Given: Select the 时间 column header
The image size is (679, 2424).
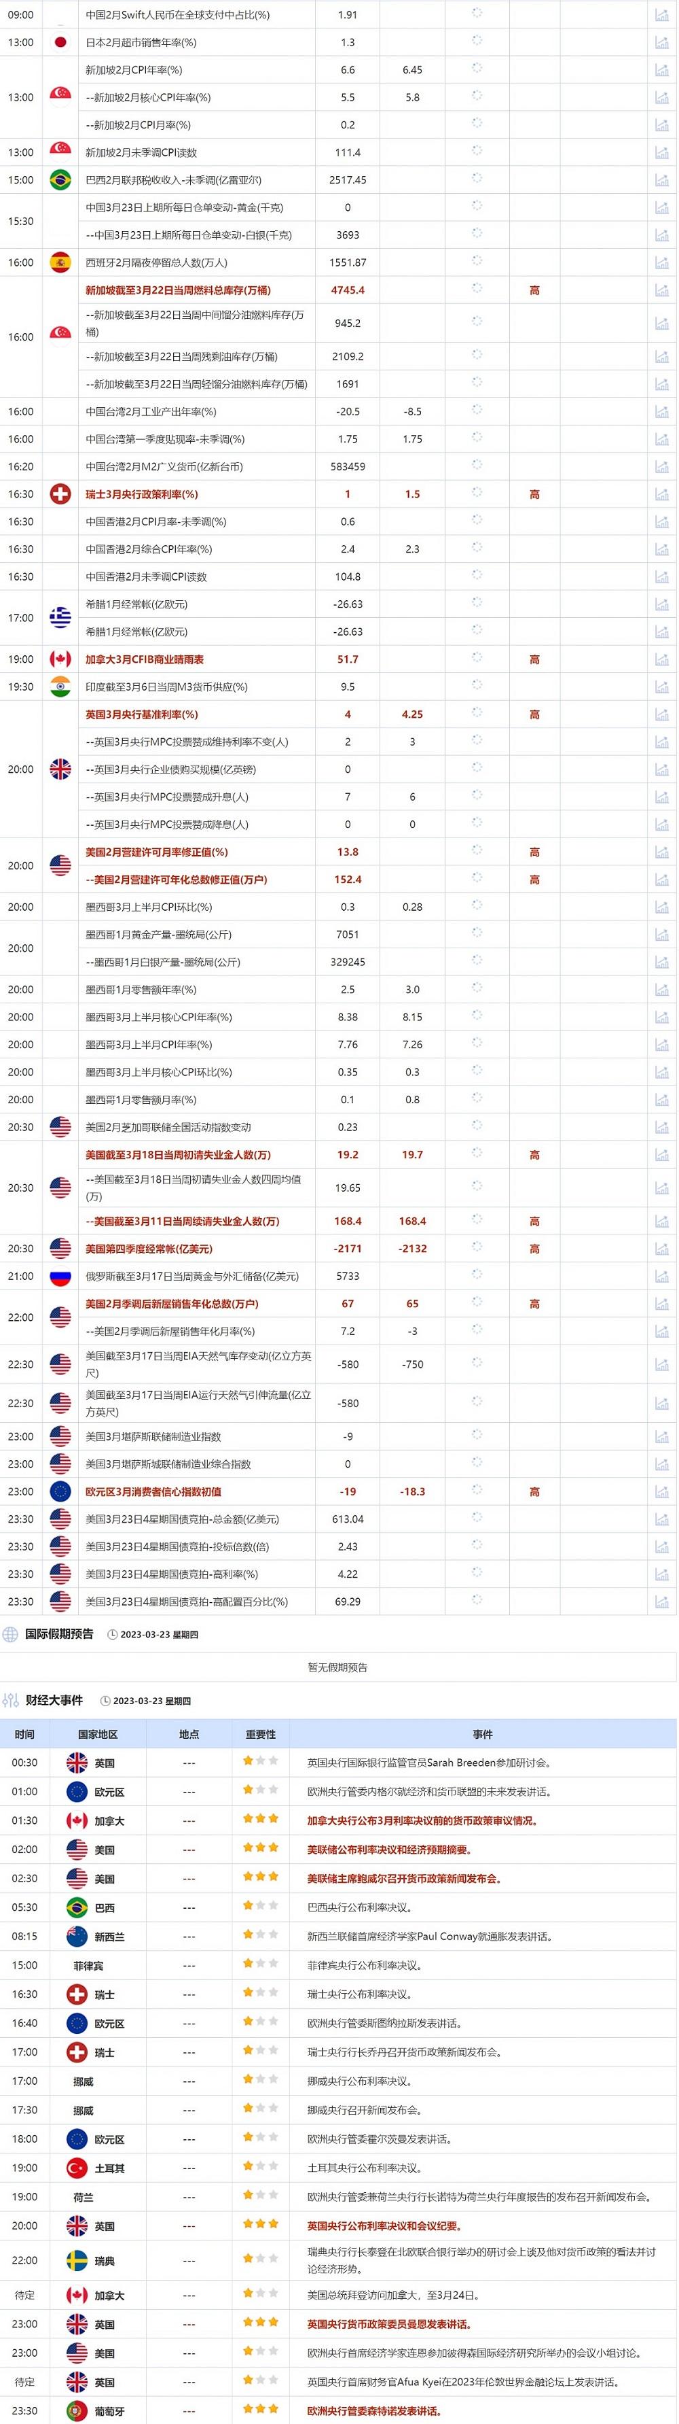Looking at the screenshot, I should 25,1734.
